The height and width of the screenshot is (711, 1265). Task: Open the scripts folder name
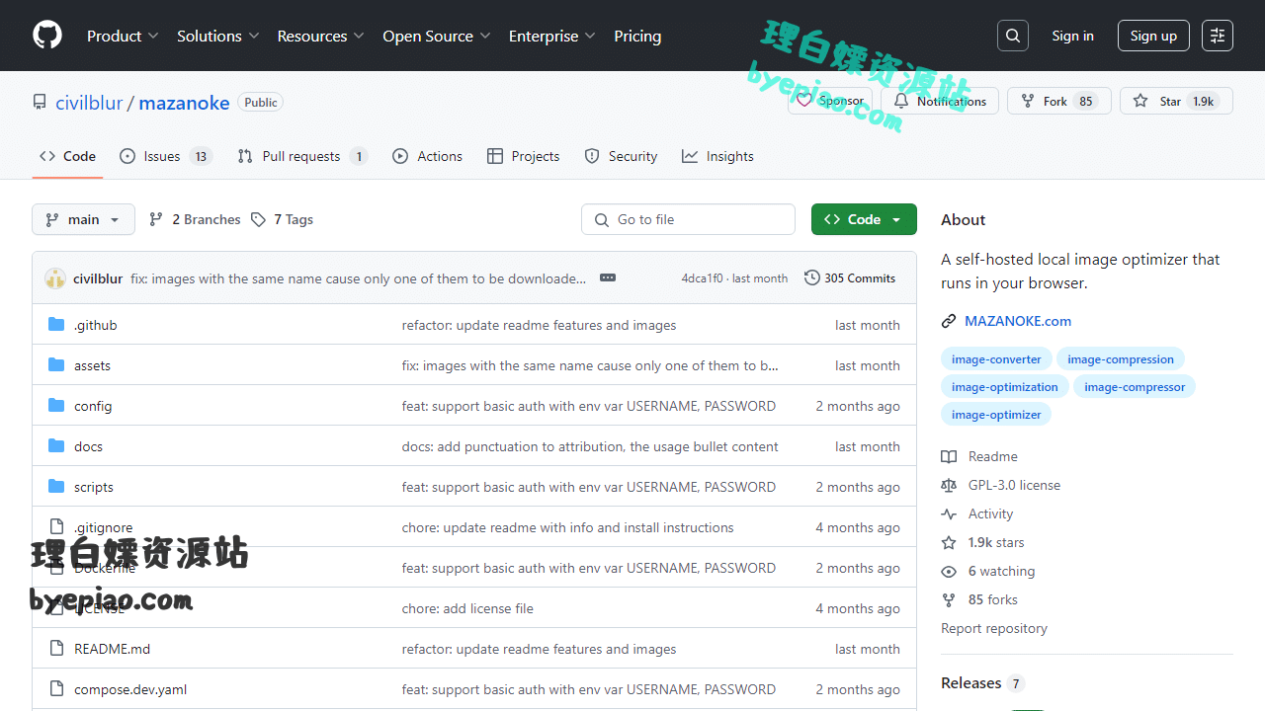[94, 487]
